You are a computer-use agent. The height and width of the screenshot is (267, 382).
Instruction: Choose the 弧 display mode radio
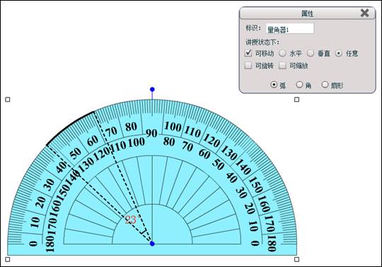coord(274,85)
